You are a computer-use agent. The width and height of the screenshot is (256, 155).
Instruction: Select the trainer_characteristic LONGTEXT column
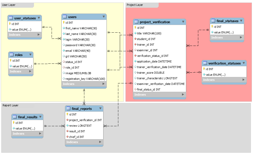(160, 78)
